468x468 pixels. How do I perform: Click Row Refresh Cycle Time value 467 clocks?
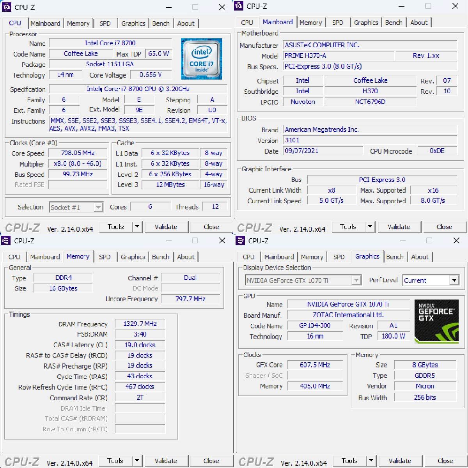coord(140,386)
